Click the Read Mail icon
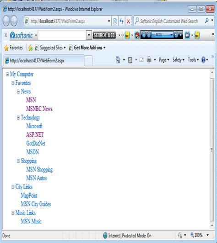Viewport: 217px width, 243px height. (141, 60)
